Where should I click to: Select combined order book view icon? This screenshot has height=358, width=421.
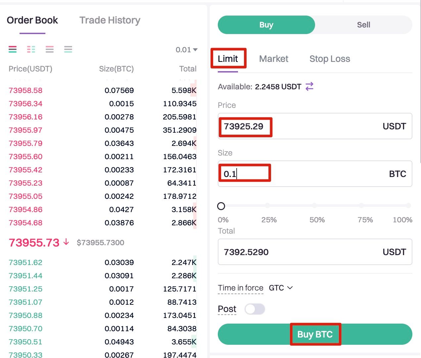click(13, 49)
